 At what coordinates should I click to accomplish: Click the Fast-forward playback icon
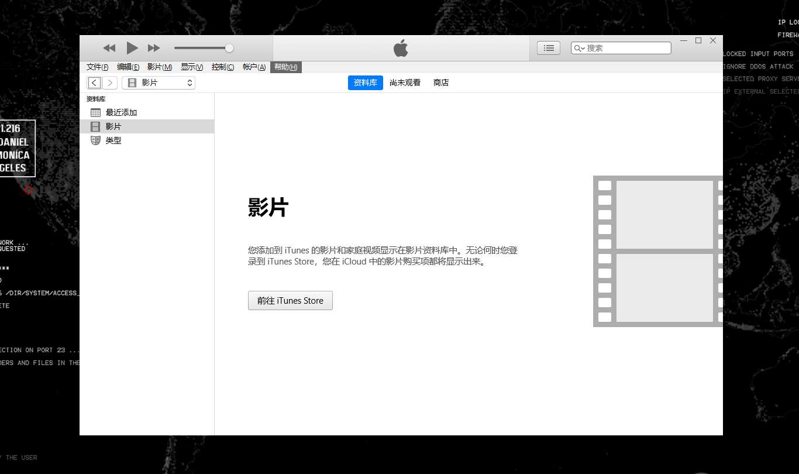[153, 48]
